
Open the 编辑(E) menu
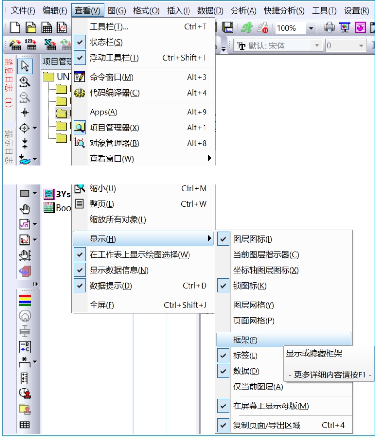point(55,11)
